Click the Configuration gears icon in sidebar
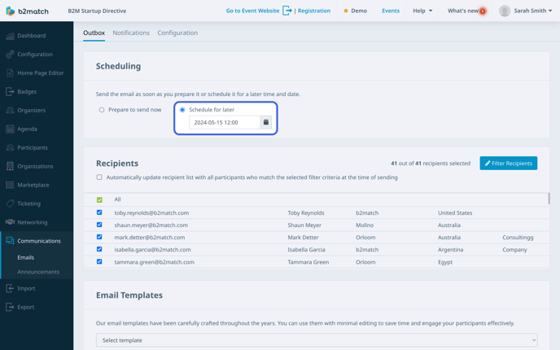 [x=10, y=55]
